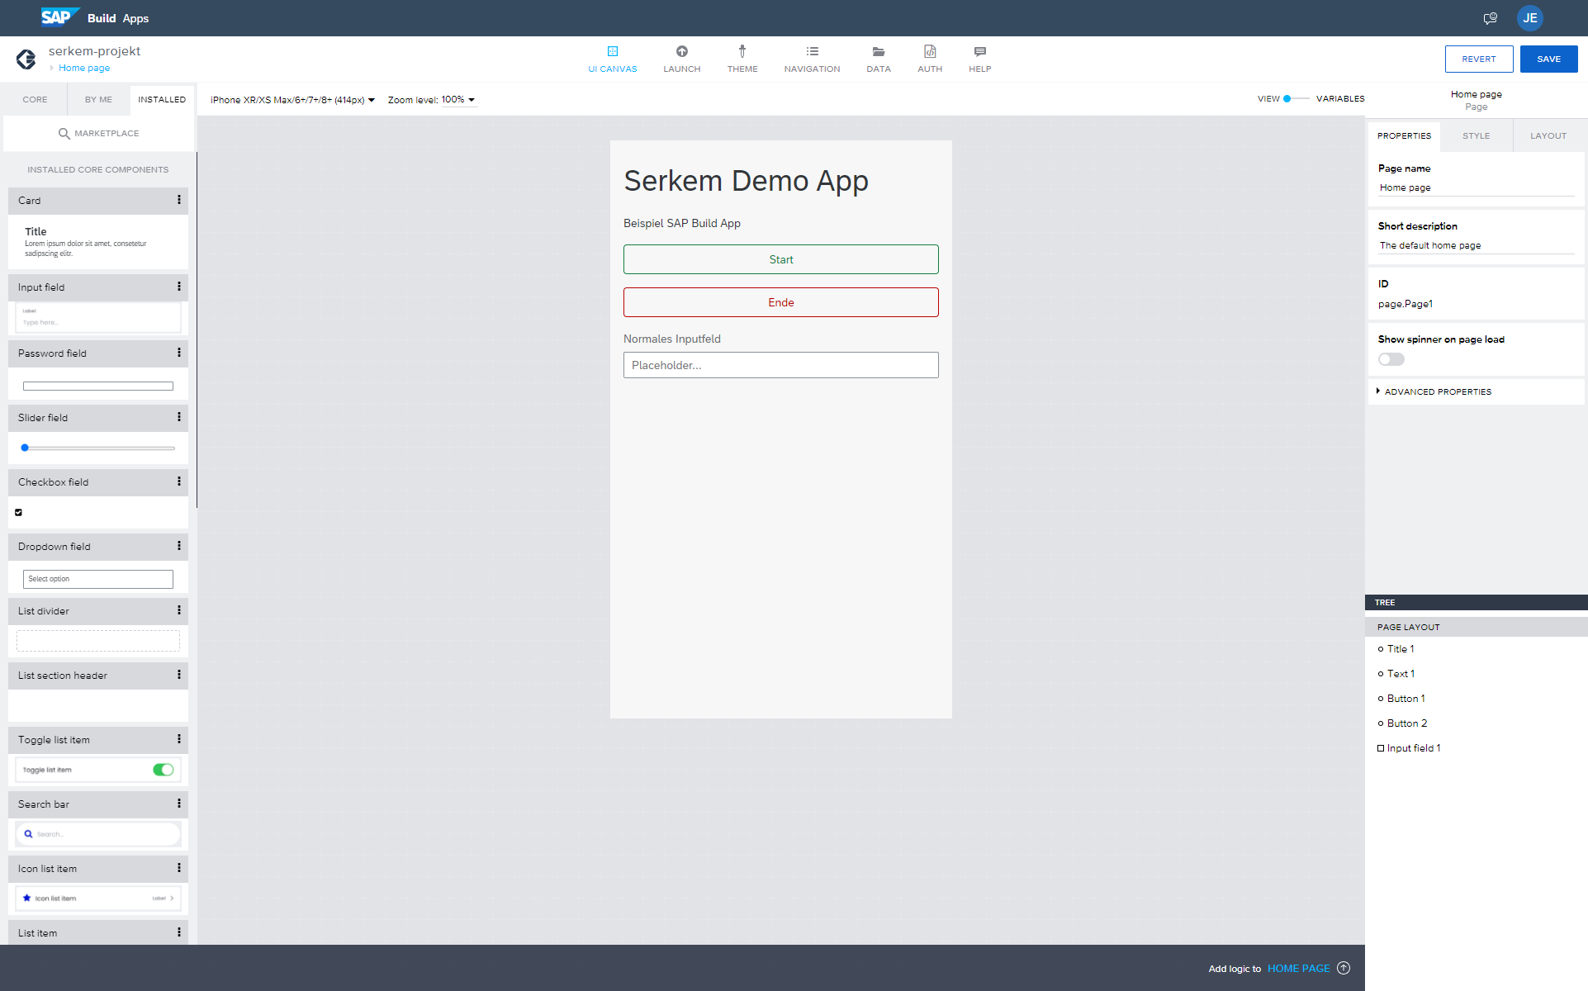Select Button 2 in page layout tree
Screen dimensions: 1588x991
tap(1406, 723)
